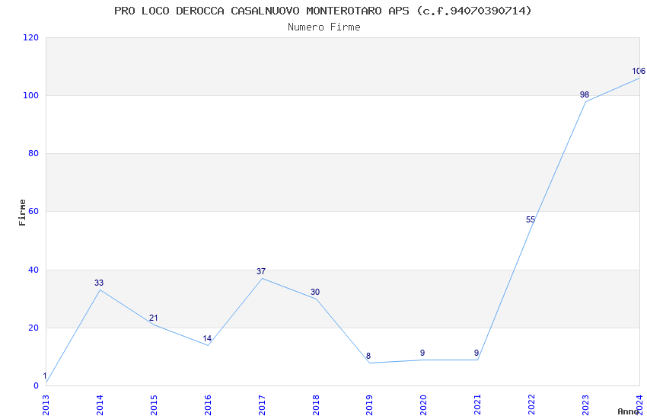Viewport: 647px width, 419px height.
Task: Select the data label 30 for 2018
Action: click(x=315, y=292)
